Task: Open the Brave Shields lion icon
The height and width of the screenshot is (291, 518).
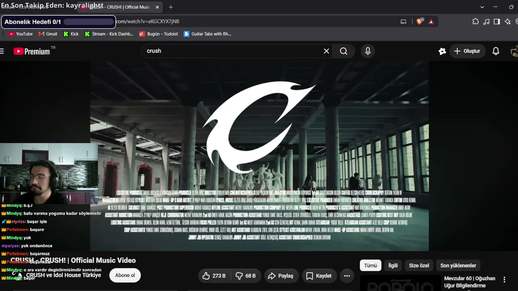Action: pyautogui.click(x=420, y=21)
